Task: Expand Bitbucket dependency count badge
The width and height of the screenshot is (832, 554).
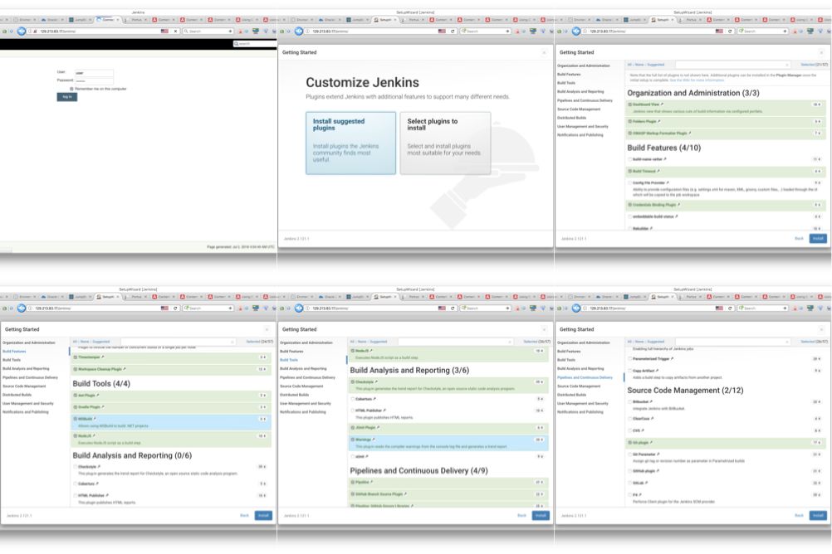Action: [817, 402]
